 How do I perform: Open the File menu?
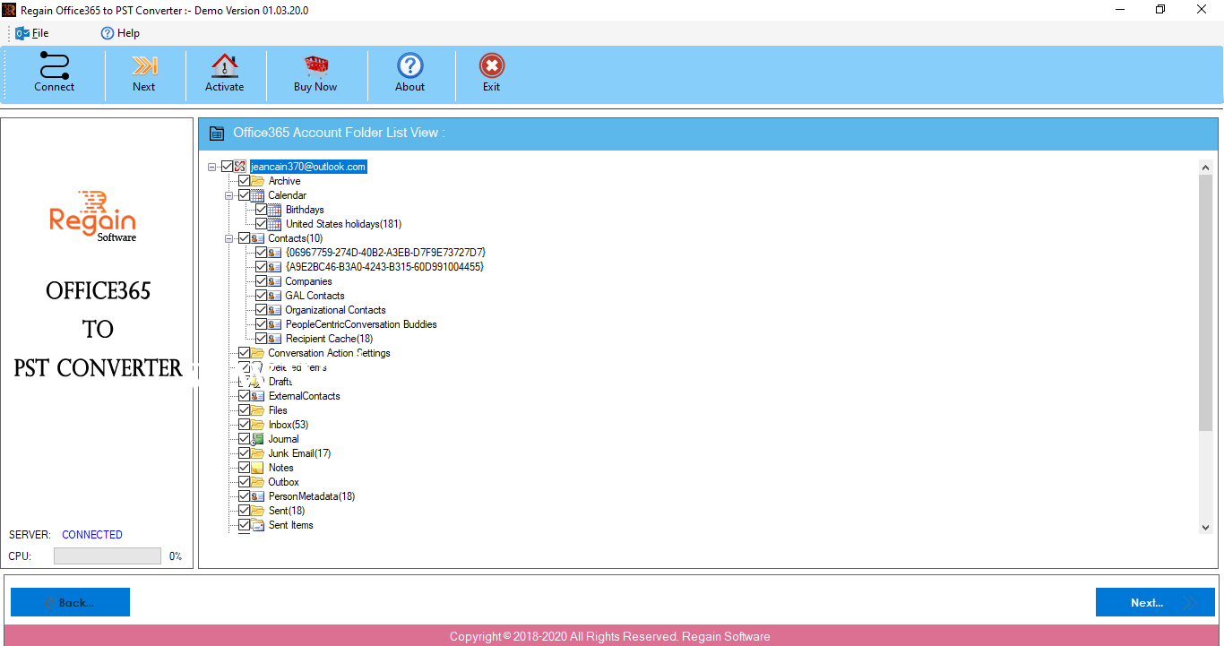click(32, 33)
